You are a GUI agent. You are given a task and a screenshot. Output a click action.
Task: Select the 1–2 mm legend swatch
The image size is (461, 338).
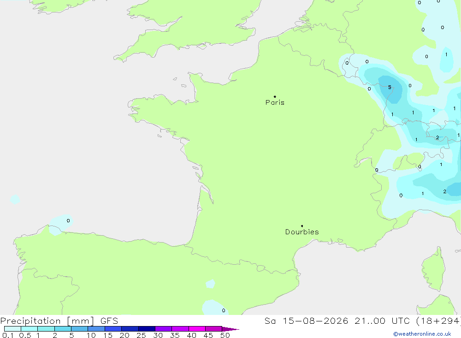46,329
